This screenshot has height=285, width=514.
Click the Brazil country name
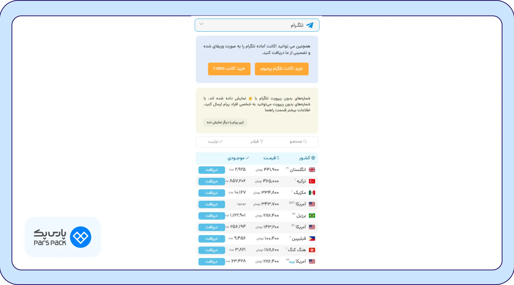[301, 216]
